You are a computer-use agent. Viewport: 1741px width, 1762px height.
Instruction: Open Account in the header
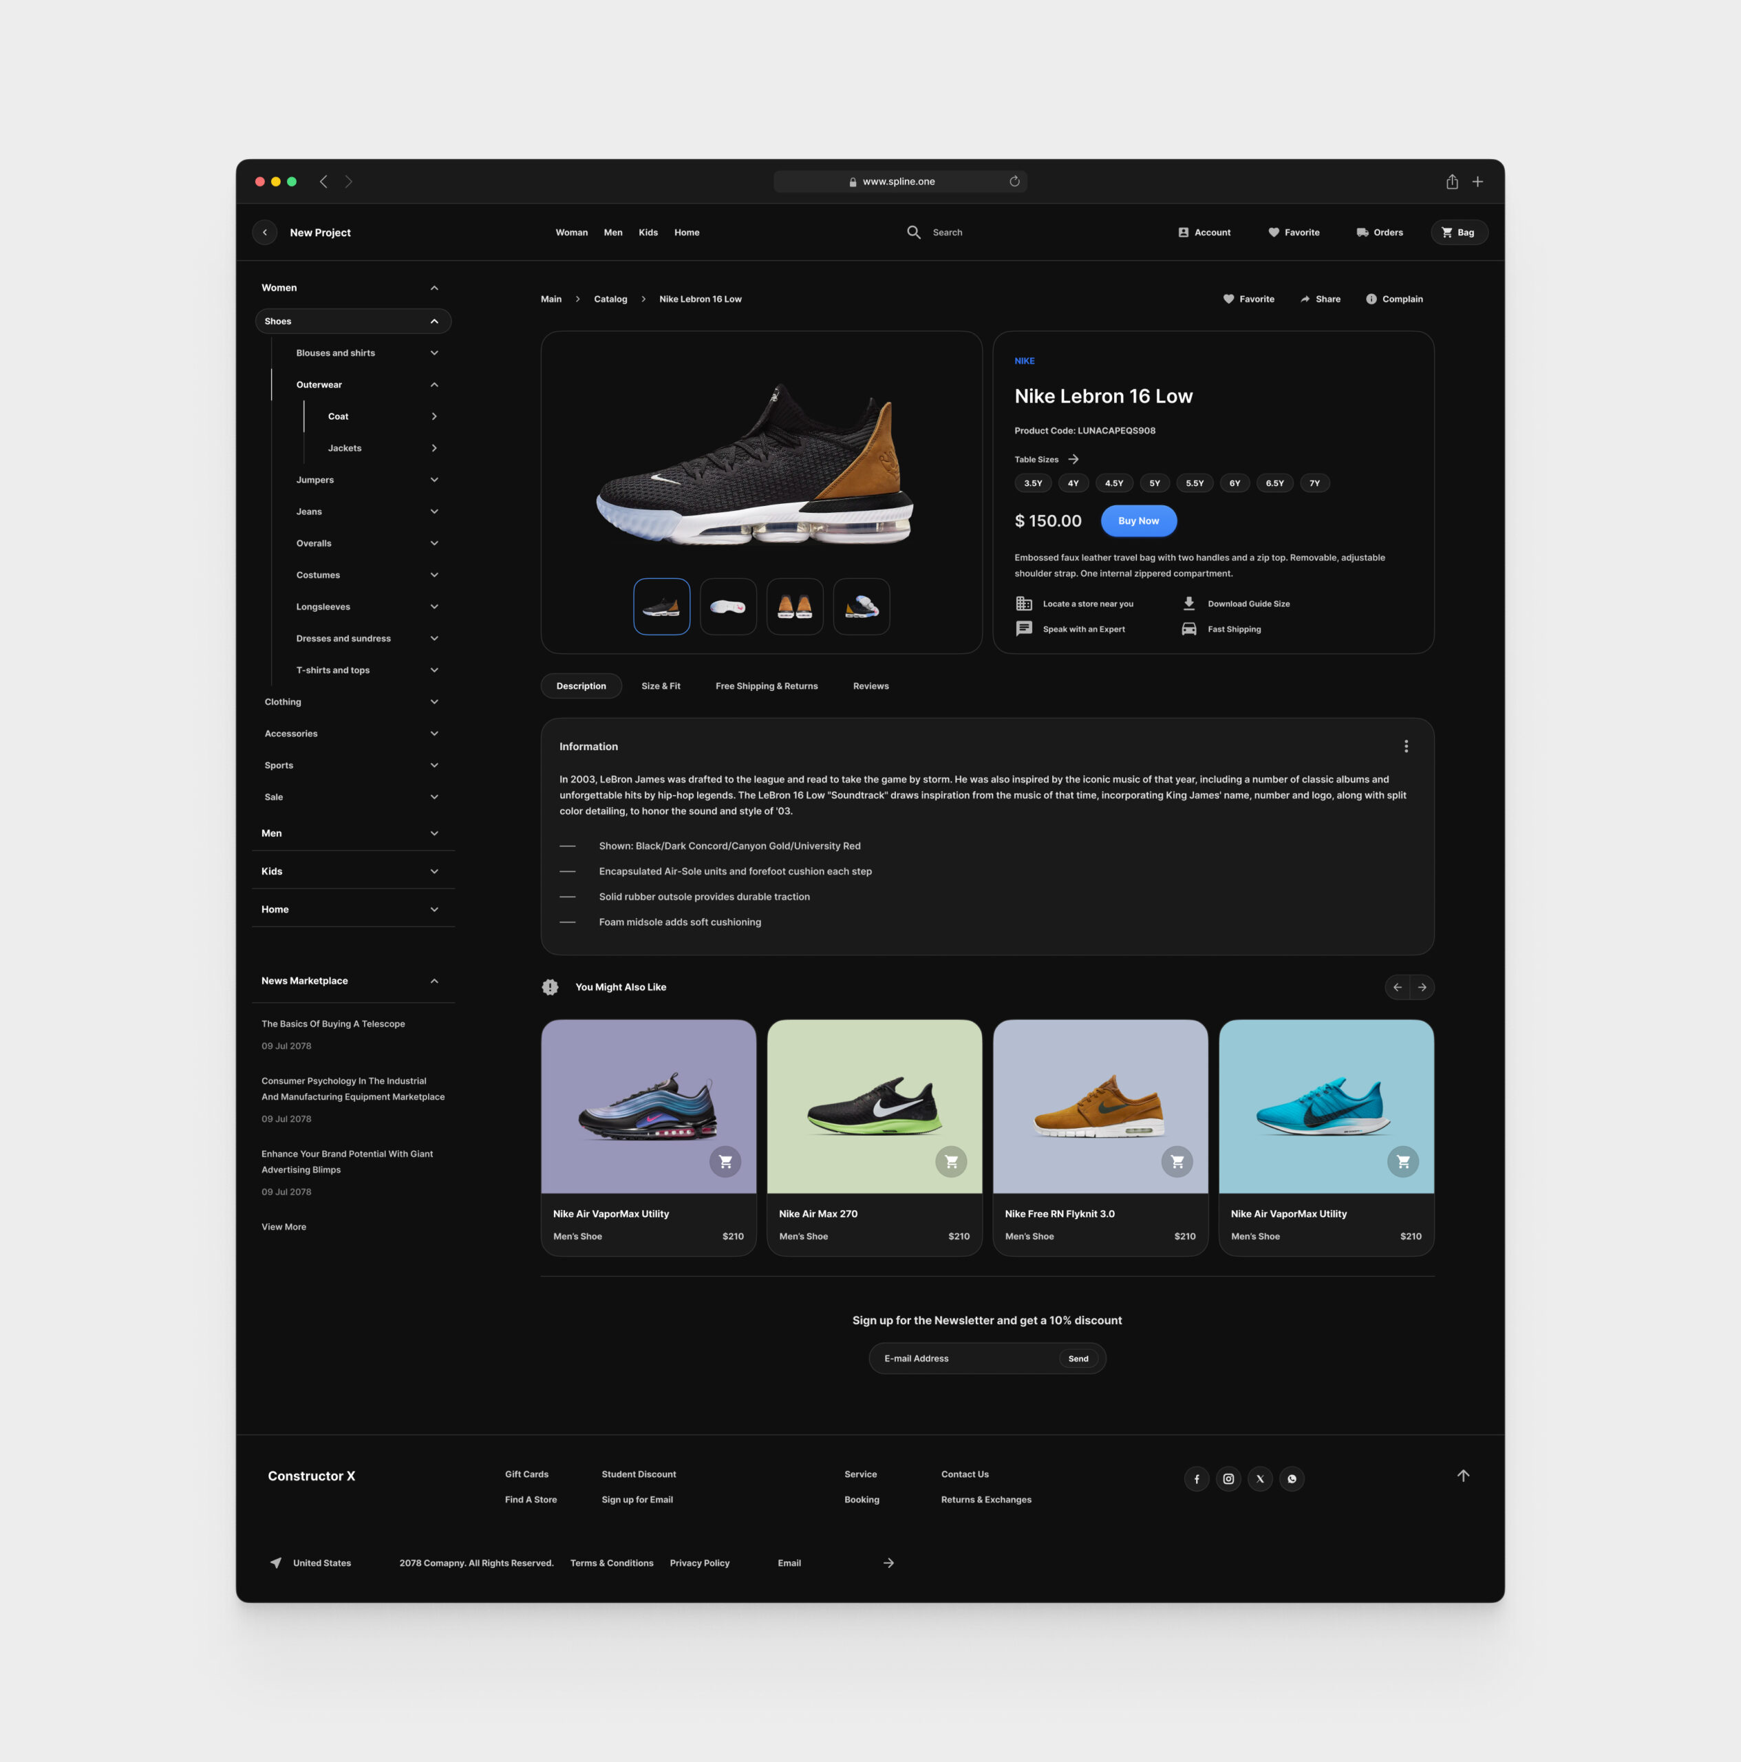(1204, 233)
